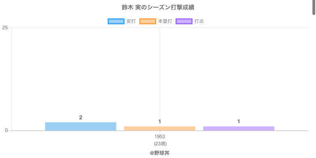The height and width of the screenshot is (158, 316).
Task: Click the orange 本塁打 legend swatch
Action: 148,21
